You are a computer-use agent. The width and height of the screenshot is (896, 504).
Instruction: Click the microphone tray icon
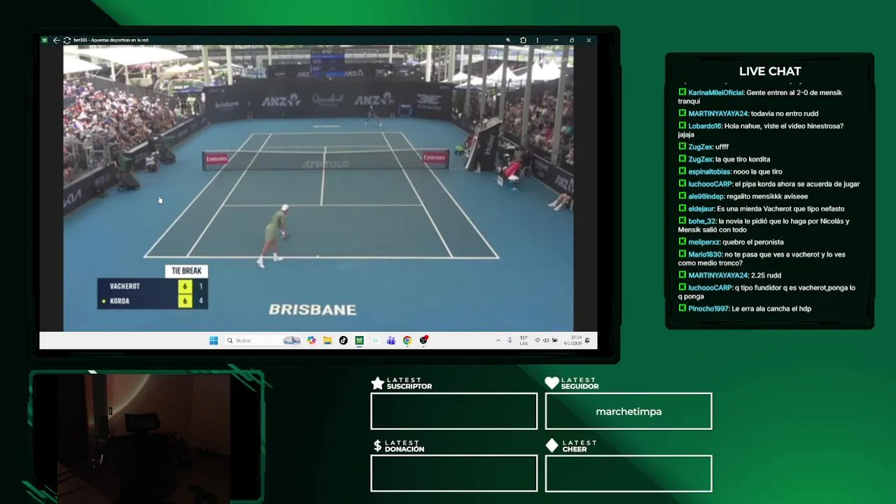[510, 340]
